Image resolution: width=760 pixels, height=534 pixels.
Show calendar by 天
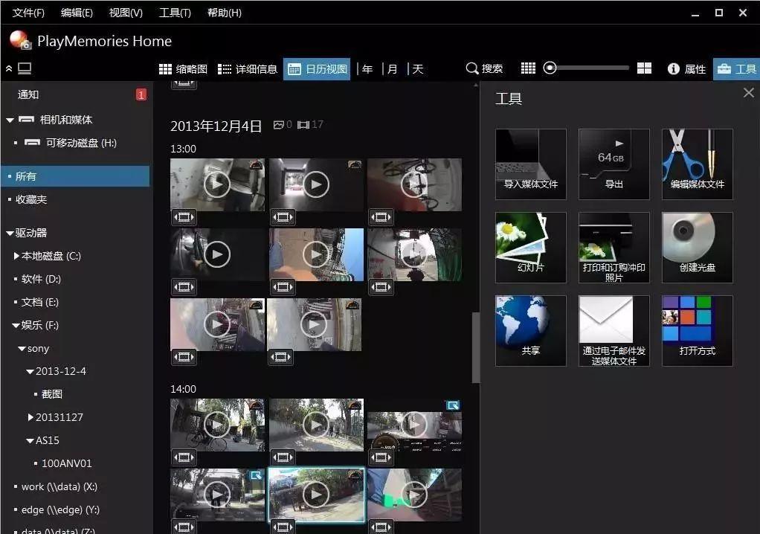418,69
